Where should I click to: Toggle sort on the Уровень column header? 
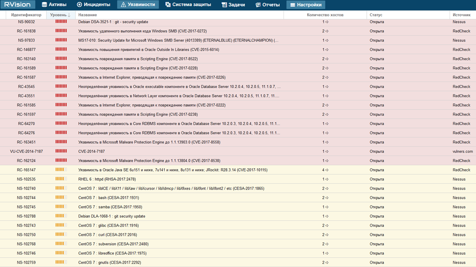61,15
